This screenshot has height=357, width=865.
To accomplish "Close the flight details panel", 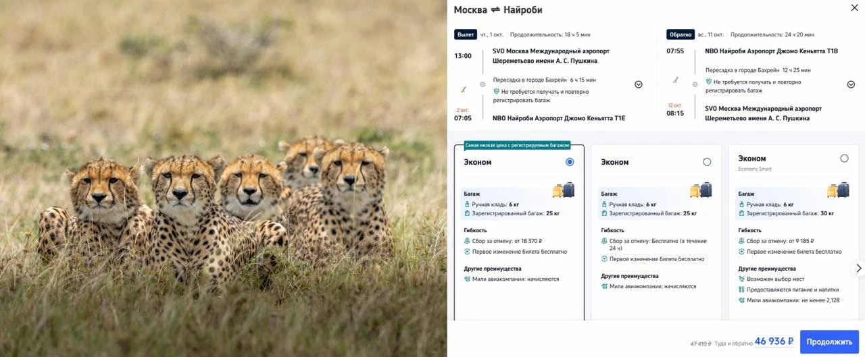I will coord(854,8).
